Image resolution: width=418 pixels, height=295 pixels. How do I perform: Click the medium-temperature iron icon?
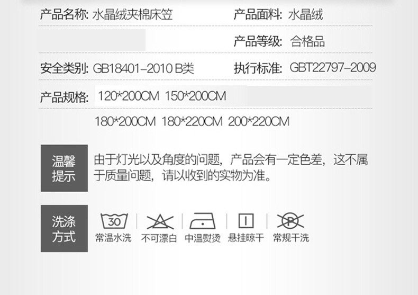(202, 221)
